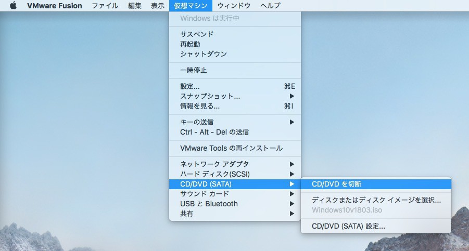Open CD/DVD (SATA) 設定... in submenu

tap(376, 226)
